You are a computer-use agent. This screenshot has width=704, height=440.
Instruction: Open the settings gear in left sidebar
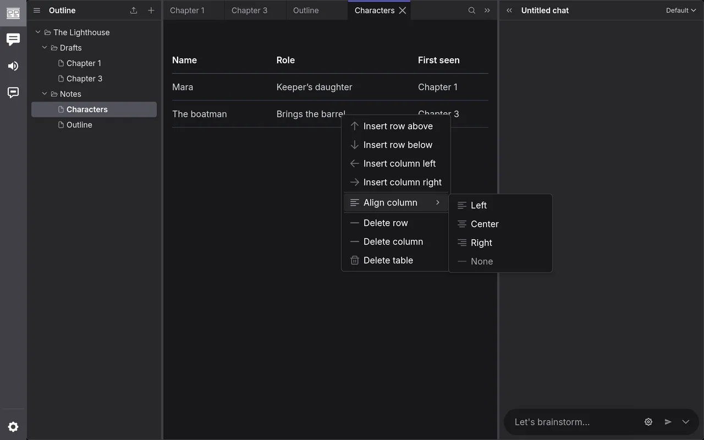point(13,427)
